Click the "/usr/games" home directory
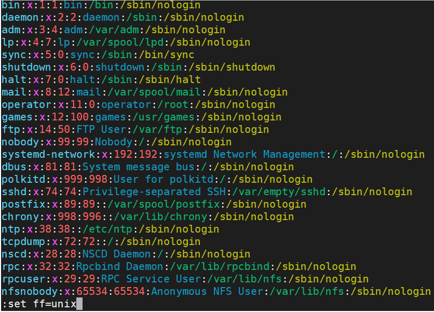Viewport: 434px width, 312px height. coord(164,117)
